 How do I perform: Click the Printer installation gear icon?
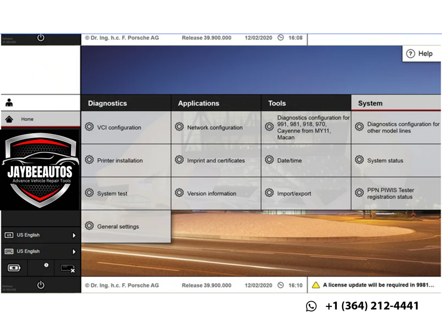click(89, 160)
